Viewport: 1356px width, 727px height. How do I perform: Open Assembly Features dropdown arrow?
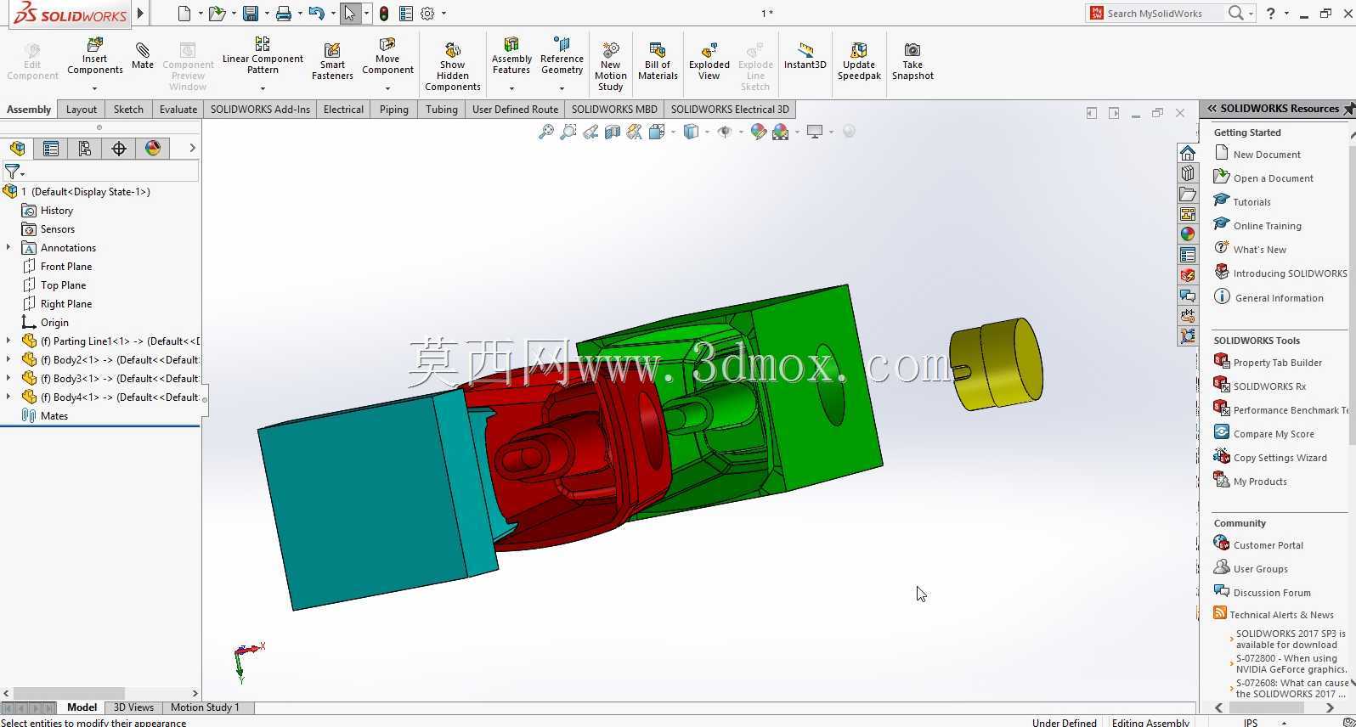point(511,88)
